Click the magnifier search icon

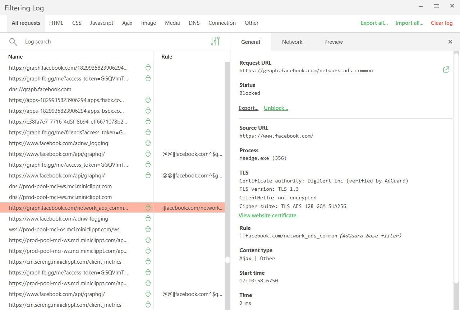tap(13, 42)
